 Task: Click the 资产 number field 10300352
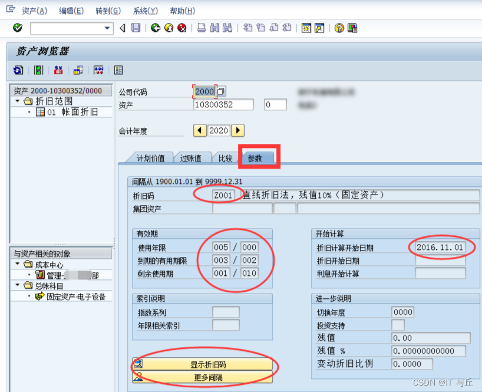223,104
